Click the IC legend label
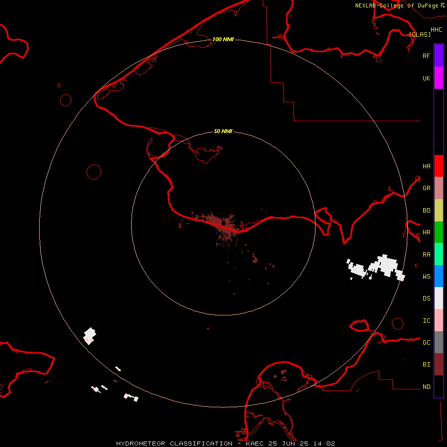The width and height of the screenshot is (447, 447). tap(426, 321)
